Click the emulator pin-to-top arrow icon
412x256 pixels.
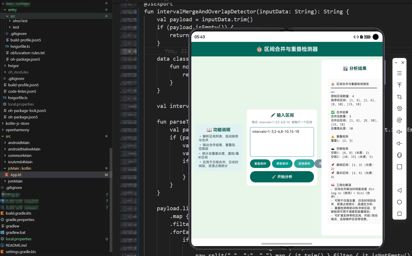[399, 85]
